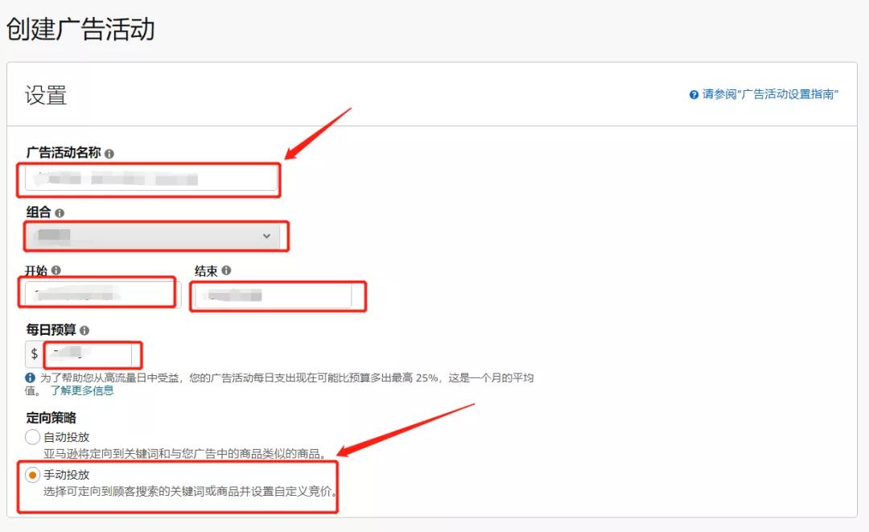Click info icon next to 组合 label
This screenshot has width=869, height=532.
[x=60, y=213]
